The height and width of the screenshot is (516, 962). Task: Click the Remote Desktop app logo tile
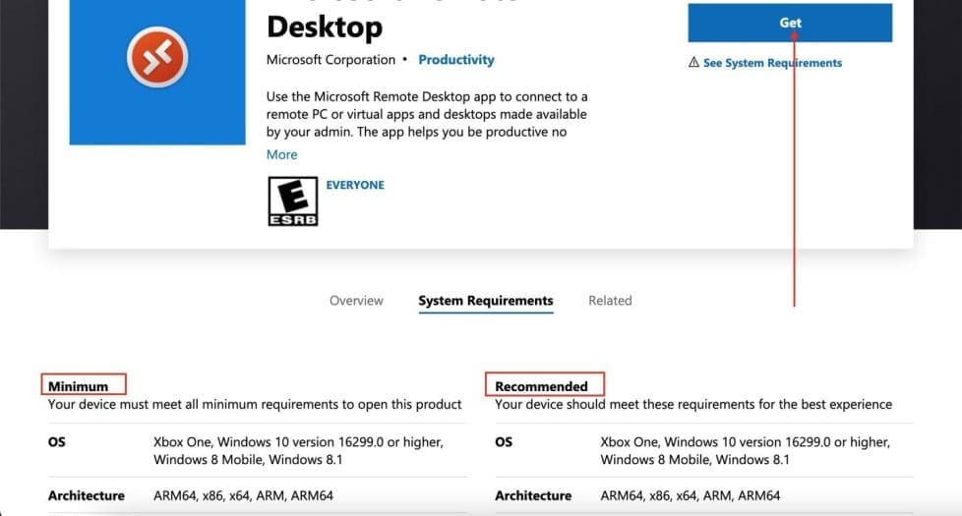(157, 72)
